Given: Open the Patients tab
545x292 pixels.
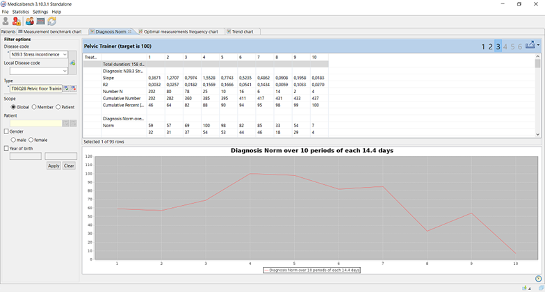Looking at the screenshot, I should (8, 32).
